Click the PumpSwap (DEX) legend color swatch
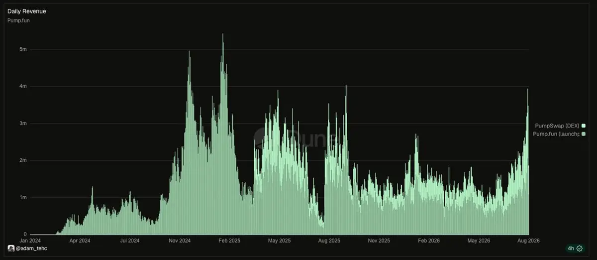 (x=584, y=126)
